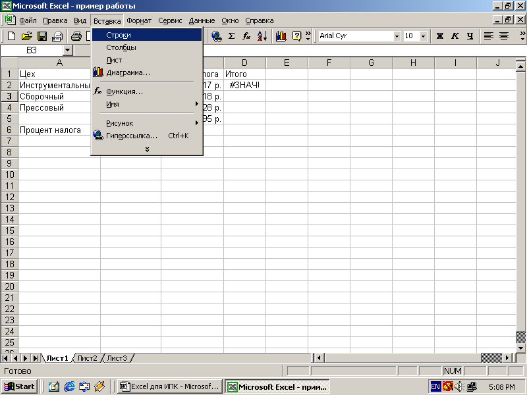Open the Данные menu
527x395 pixels.
click(202, 20)
